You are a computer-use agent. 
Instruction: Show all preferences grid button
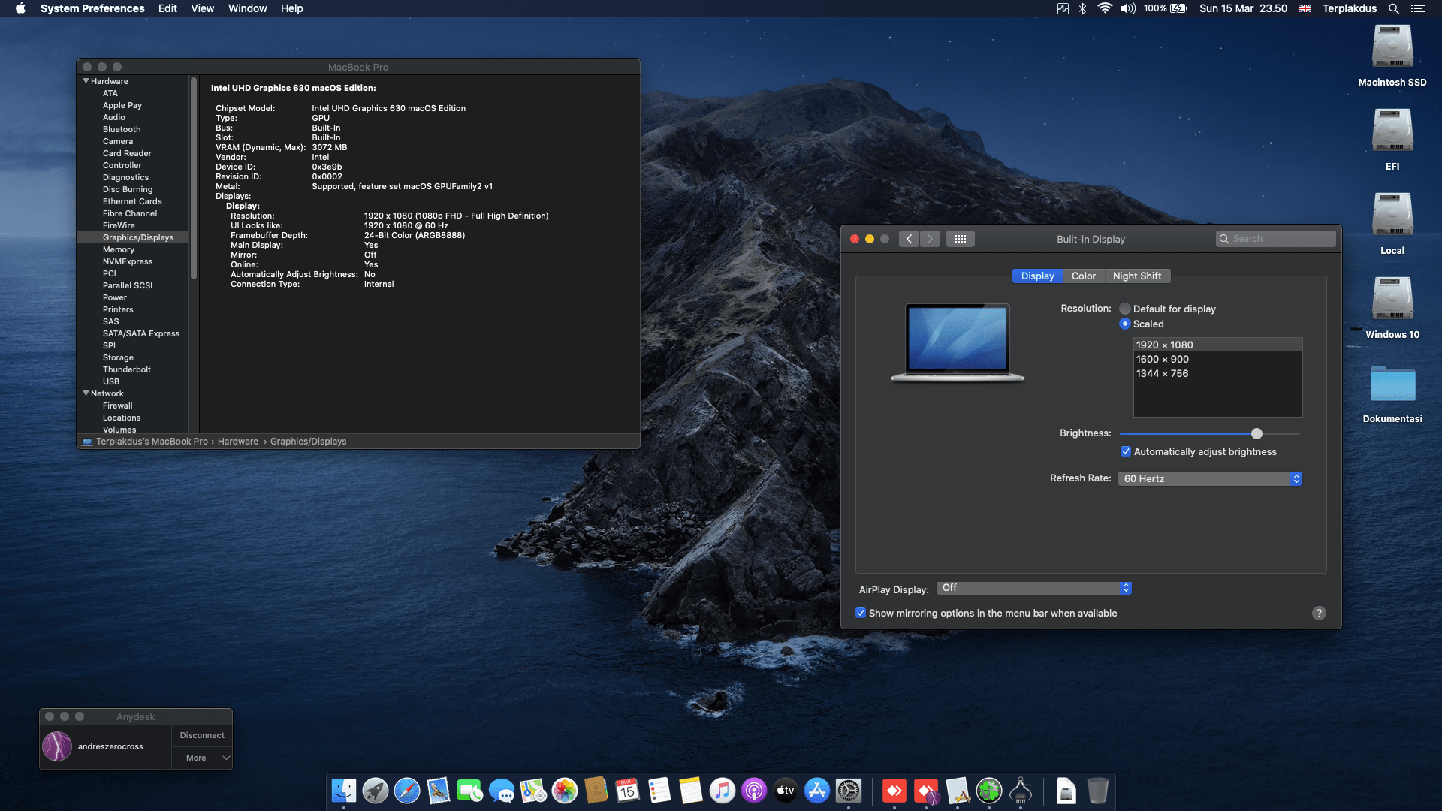point(960,239)
